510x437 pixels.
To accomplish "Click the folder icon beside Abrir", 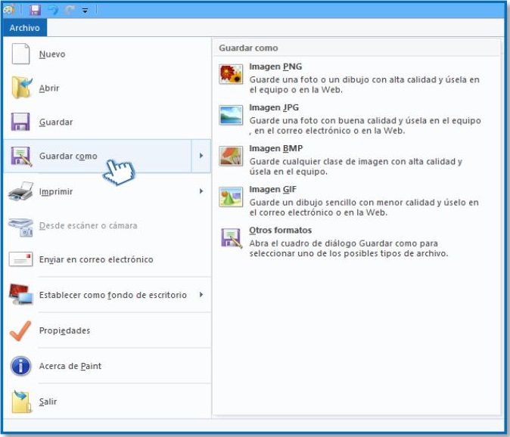I will 21,88.
